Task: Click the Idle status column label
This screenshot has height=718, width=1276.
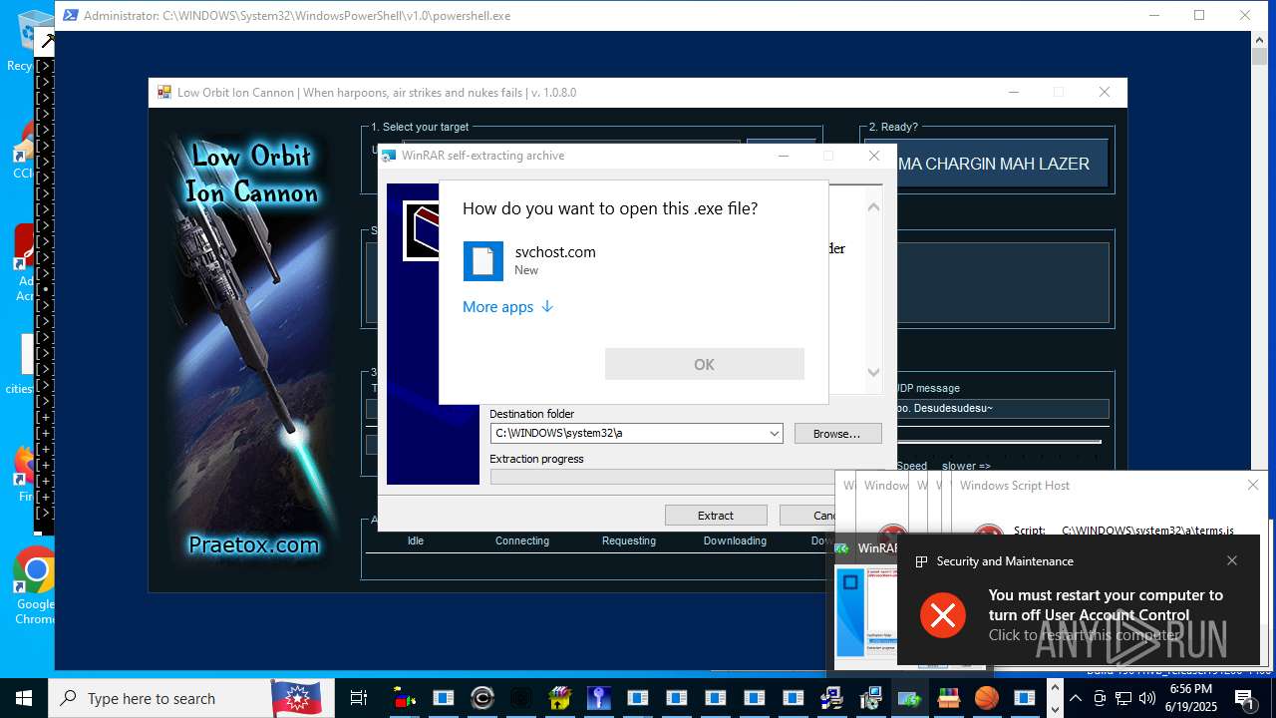Action: (x=416, y=541)
